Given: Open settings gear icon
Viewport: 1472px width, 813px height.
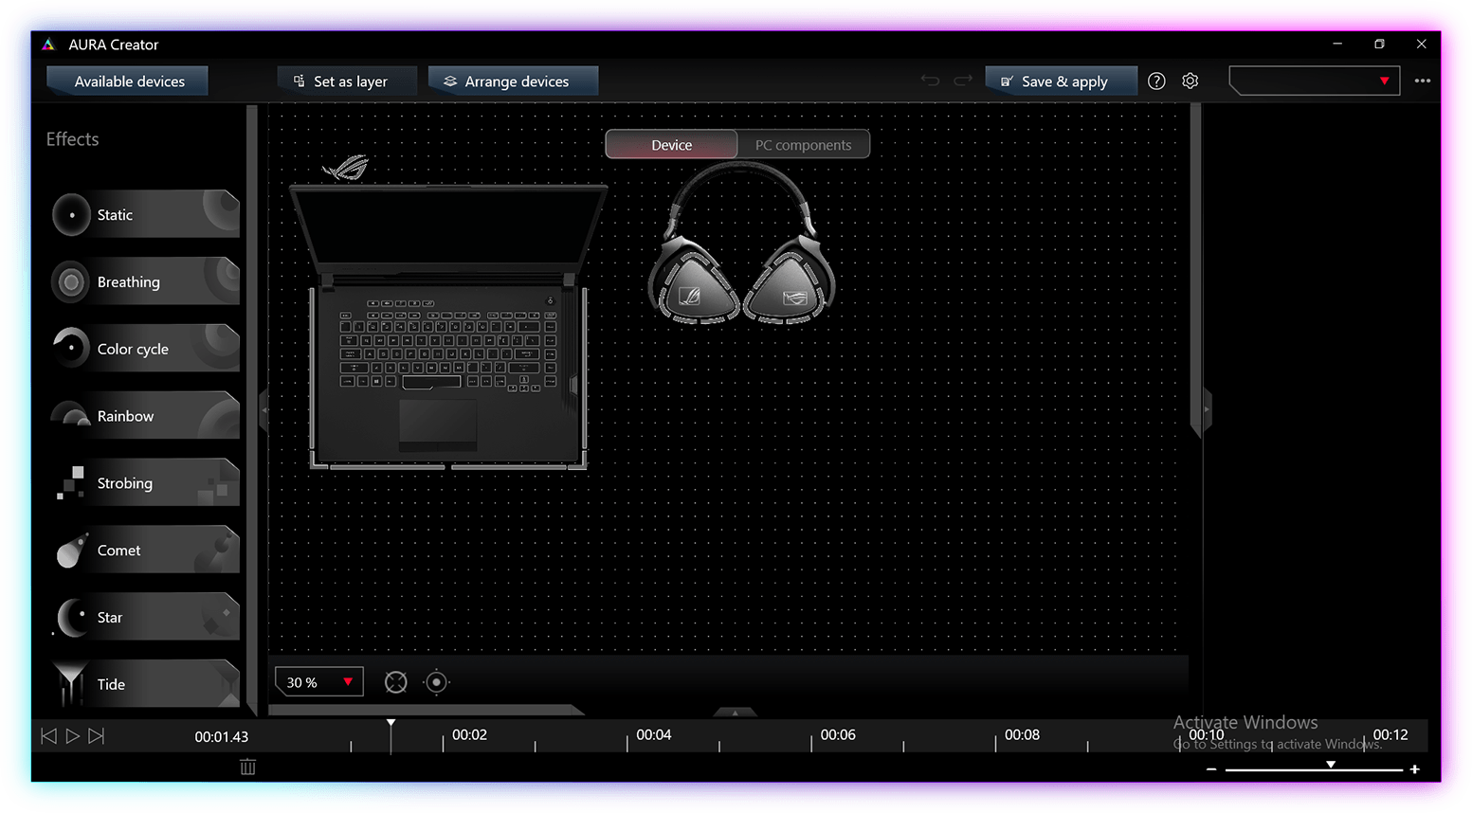Looking at the screenshot, I should [x=1190, y=81].
